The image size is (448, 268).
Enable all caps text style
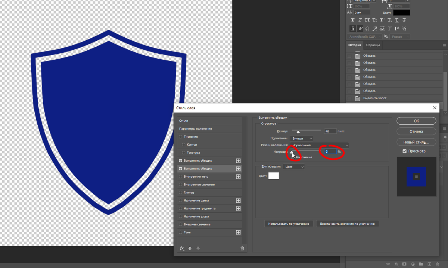coord(367,20)
